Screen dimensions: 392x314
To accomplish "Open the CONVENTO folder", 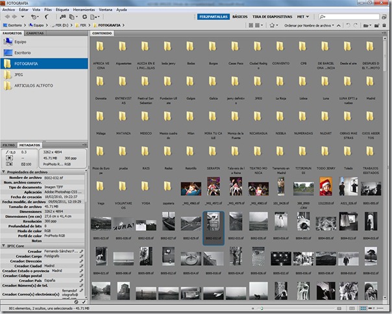I will [x=281, y=54].
